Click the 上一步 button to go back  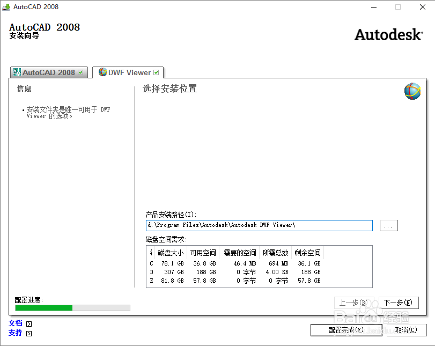coord(355,303)
